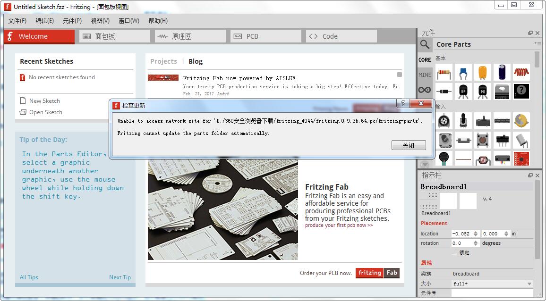Select the round yellow and grey input part
Viewport: 546px width, 301px height.
tap(521, 121)
